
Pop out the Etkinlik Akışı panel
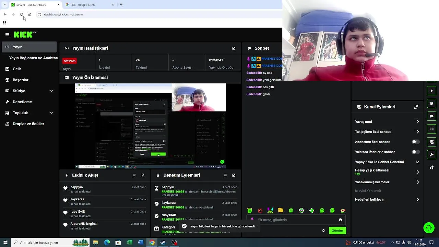click(x=142, y=175)
